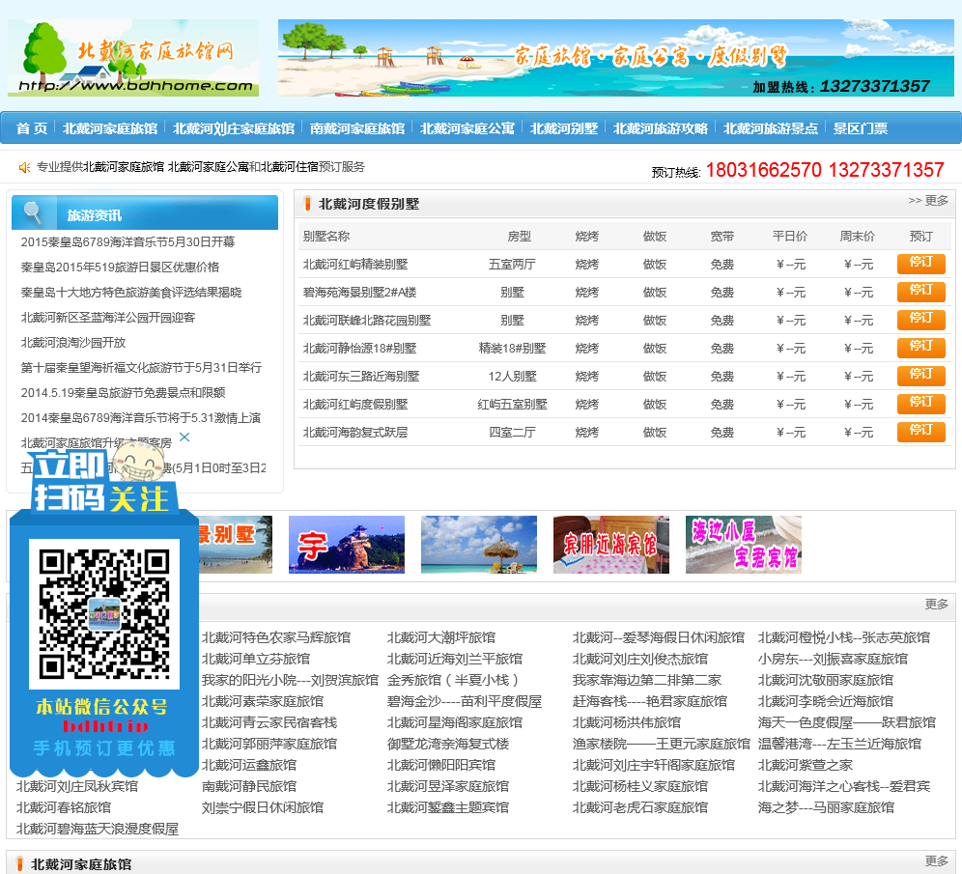Click the beach umbrella photo thumbnail
962x874 pixels.
478,545
